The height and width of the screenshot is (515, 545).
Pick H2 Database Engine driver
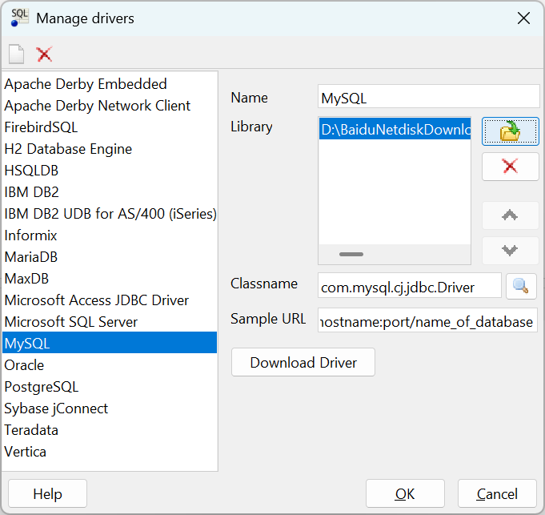(x=110, y=149)
